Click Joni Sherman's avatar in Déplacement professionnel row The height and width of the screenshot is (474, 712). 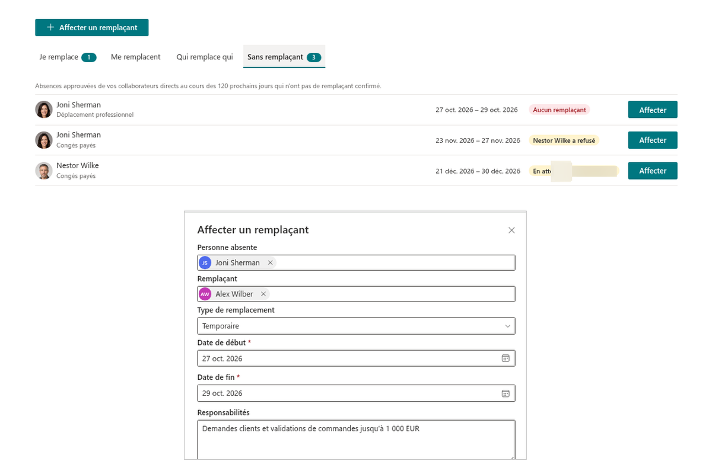coord(44,110)
